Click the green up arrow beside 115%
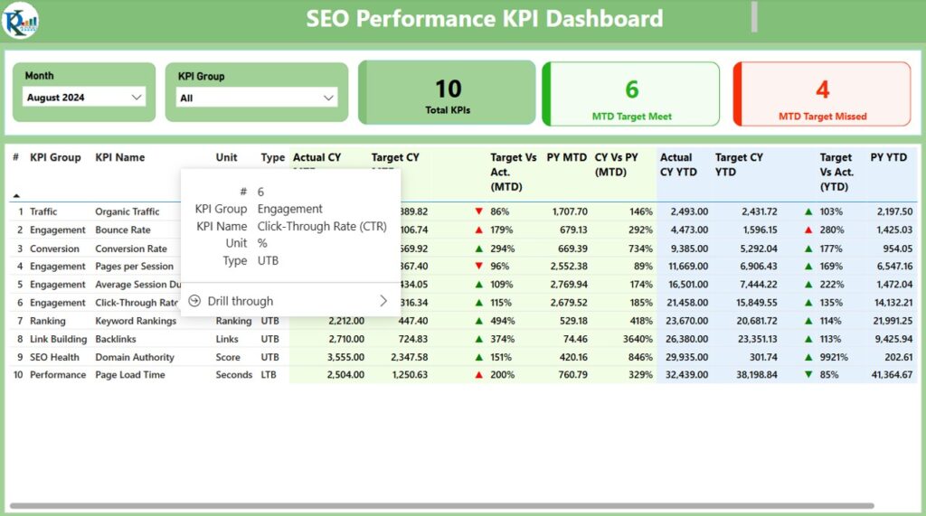This screenshot has height=516, width=926. pyautogui.click(x=479, y=303)
